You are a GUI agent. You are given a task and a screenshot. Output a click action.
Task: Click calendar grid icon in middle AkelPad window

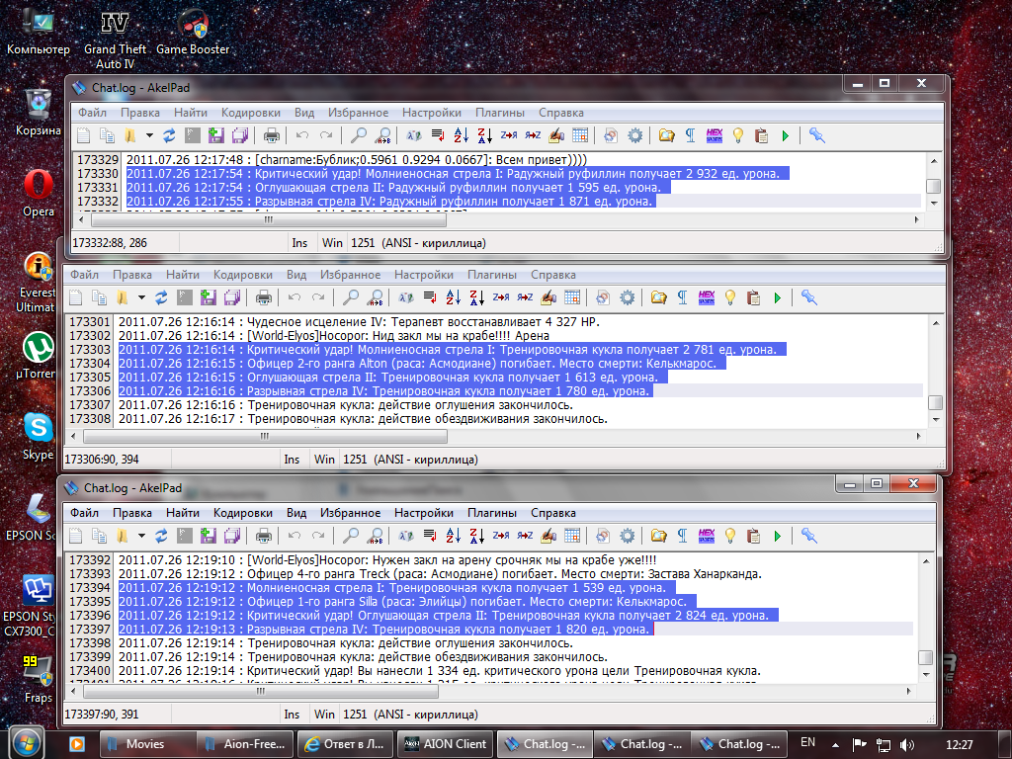(x=572, y=297)
